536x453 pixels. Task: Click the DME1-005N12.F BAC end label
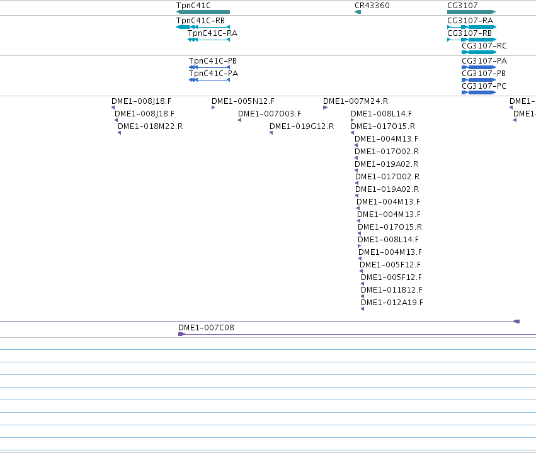click(242, 101)
